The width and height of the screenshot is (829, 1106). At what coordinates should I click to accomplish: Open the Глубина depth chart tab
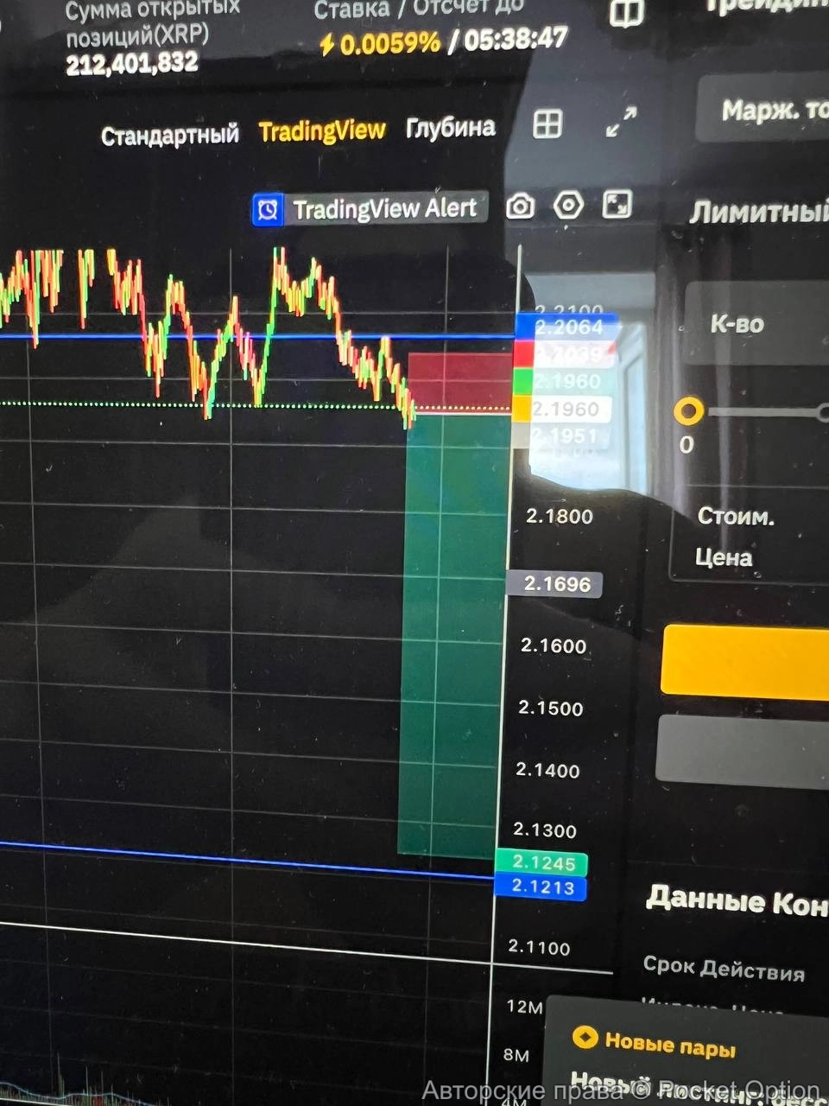pos(450,128)
